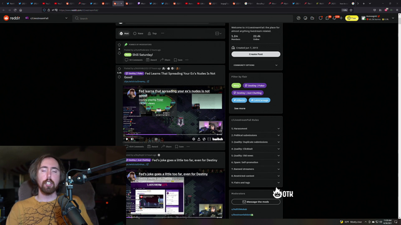
Task: Select the Hot sort tab
Action: point(124,33)
